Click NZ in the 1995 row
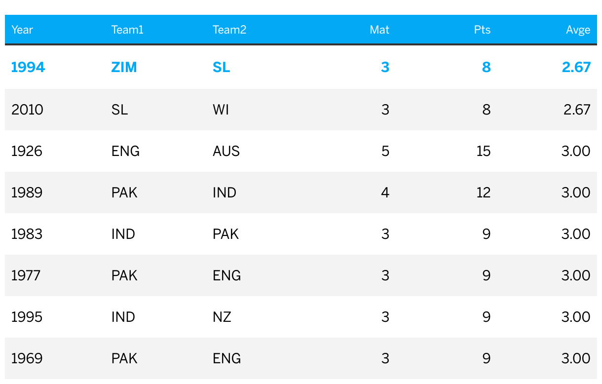Screen dimensions: 602x384 pyautogui.click(x=222, y=317)
